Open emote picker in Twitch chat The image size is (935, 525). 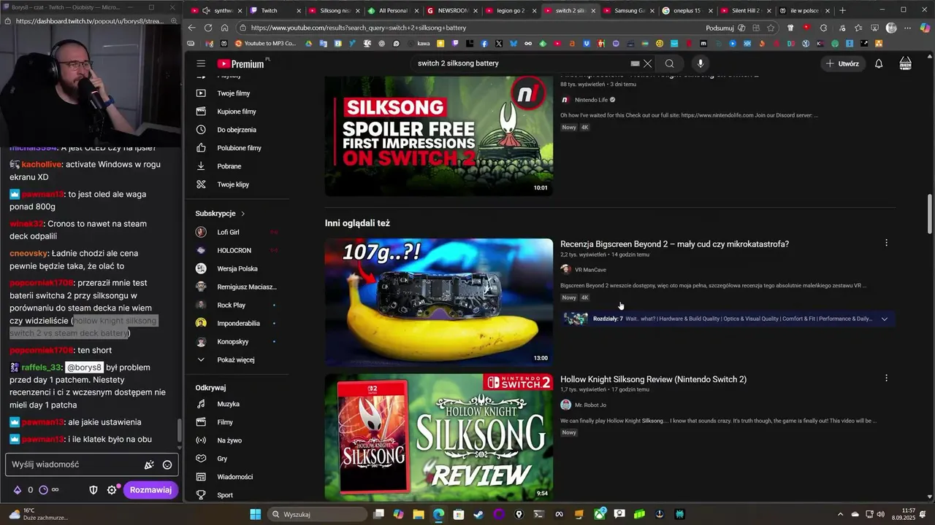167,464
